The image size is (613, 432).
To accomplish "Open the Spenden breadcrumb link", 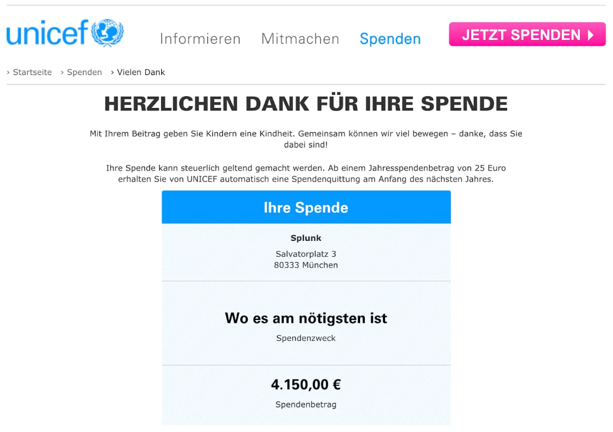I will coord(85,73).
